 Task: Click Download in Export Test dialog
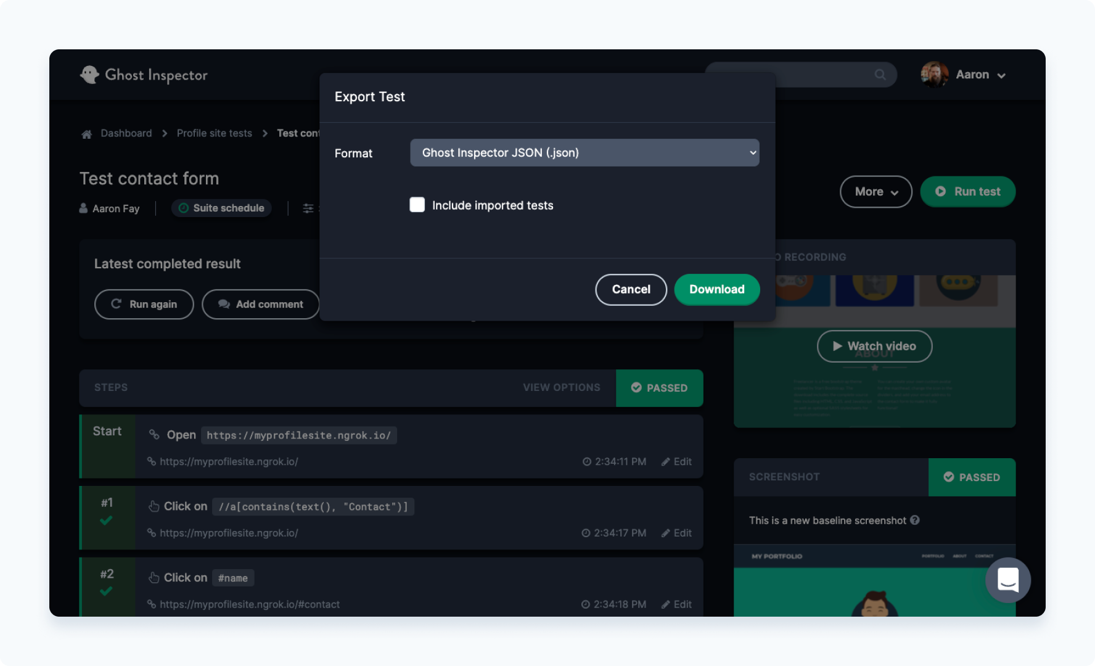[717, 289]
